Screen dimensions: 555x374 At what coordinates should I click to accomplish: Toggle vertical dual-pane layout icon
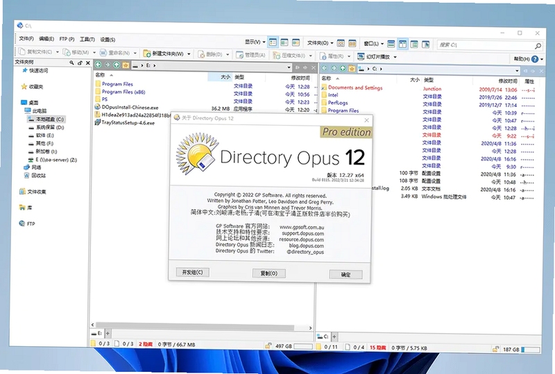(x=402, y=44)
